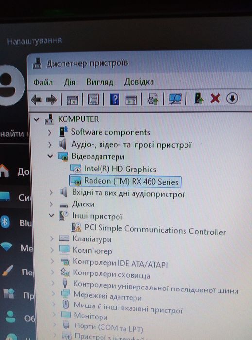Select Порти (COM та LPT) label
The image size is (252, 340).
click(x=109, y=327)
